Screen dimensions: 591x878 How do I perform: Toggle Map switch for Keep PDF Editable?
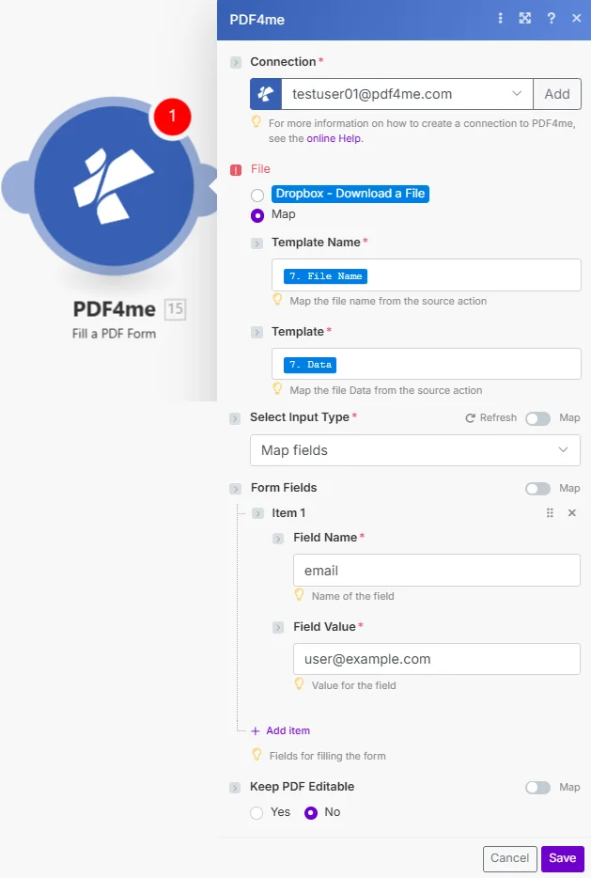tap(537, 788)
